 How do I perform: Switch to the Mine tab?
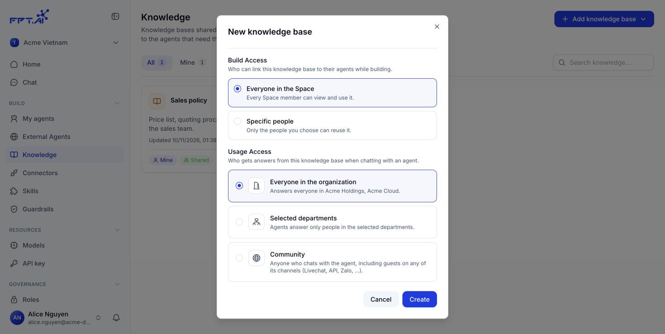click(x=193, y=62)
